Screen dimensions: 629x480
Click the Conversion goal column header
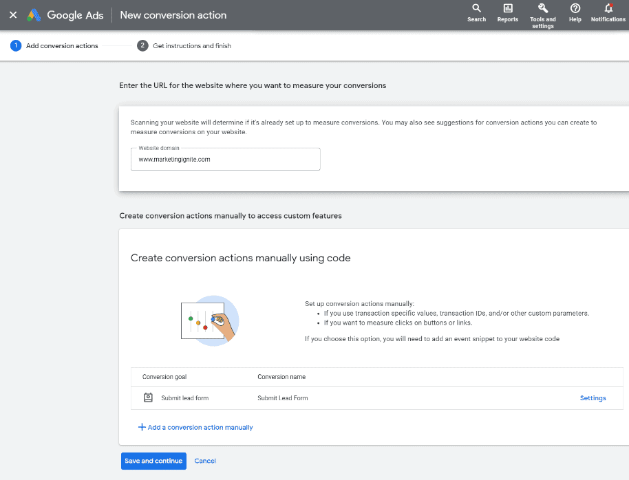[x=164, y=377]
